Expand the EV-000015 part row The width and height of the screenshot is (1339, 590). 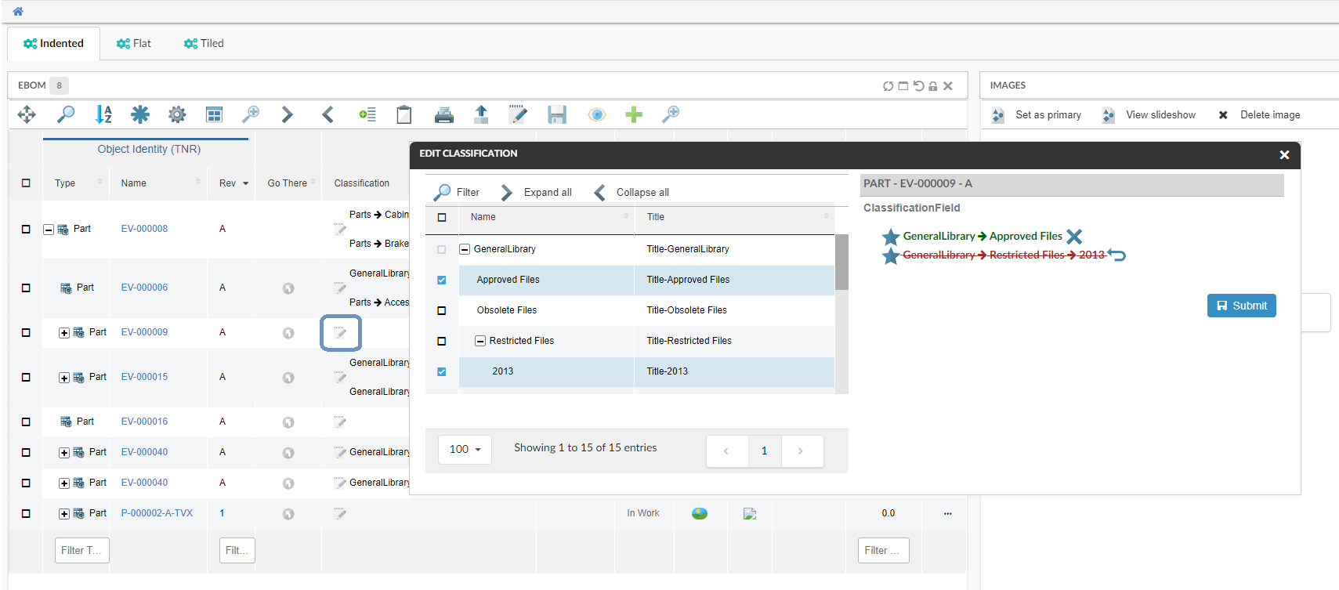pos(64,378)
